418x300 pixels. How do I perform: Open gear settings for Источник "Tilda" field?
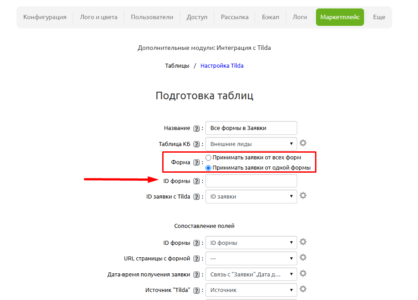303,289
